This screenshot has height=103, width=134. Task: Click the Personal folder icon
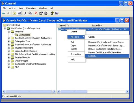(12, 32)
